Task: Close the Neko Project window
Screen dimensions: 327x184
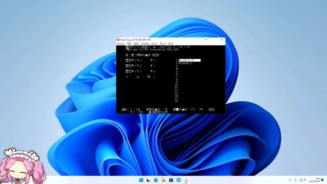Action: (x=221, y=39)
